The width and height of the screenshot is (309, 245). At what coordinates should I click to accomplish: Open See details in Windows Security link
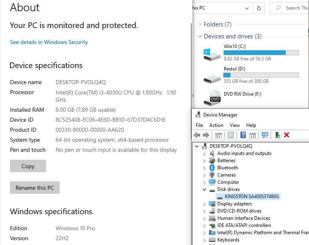point(49,42)
